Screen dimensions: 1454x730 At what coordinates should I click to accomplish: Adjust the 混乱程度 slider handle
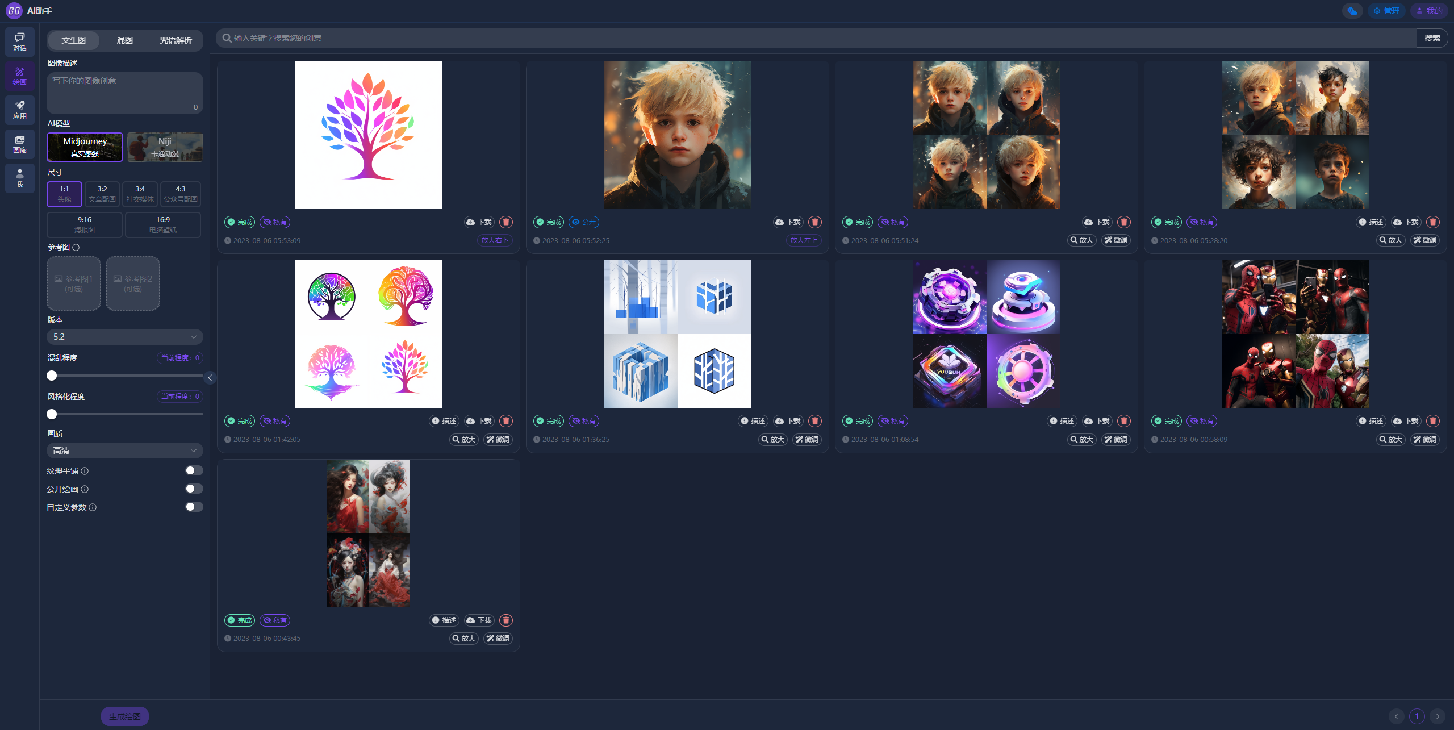52,376
